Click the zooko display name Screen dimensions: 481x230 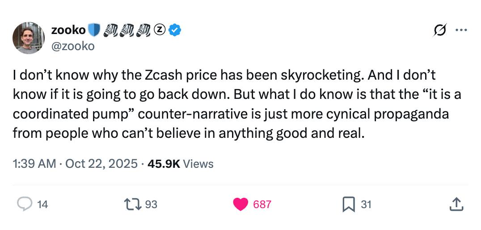68,30
